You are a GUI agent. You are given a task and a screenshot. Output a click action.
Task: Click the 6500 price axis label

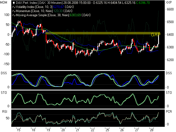[170, 22]
